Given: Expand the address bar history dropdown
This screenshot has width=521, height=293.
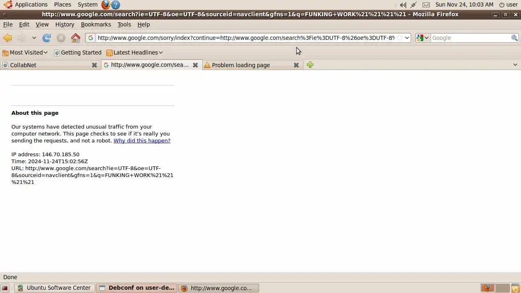Looking at the screenshot, I should tap(407, 38).
